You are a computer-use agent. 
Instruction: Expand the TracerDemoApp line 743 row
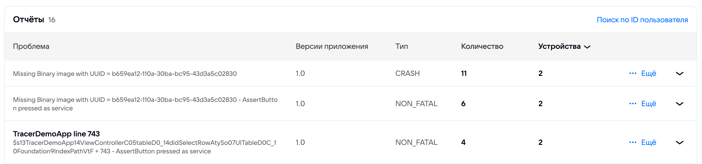[679, 143]
